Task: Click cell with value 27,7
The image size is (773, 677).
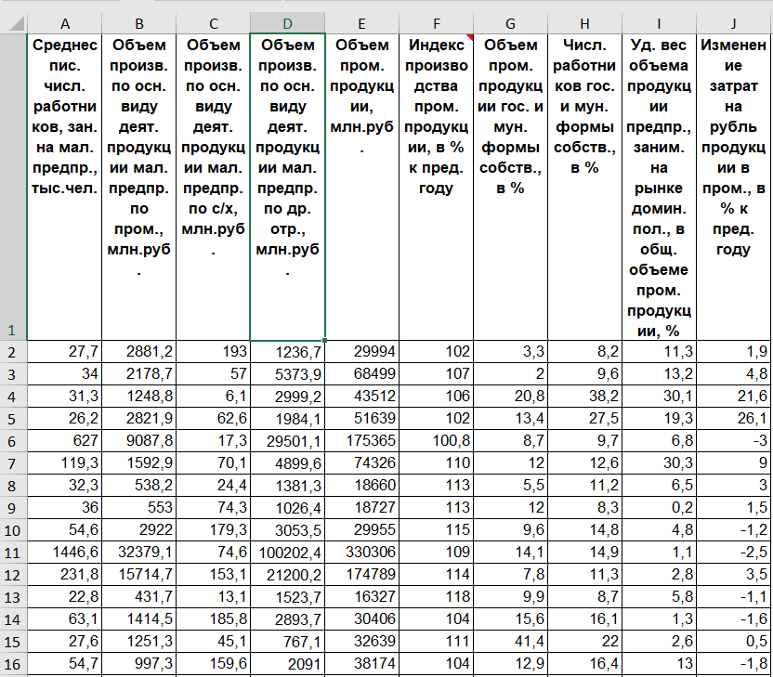Action: pos(65,352)
